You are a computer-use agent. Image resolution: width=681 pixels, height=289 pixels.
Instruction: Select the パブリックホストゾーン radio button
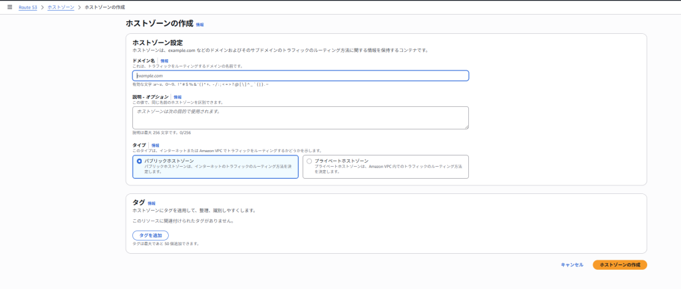tap(139, 161)
